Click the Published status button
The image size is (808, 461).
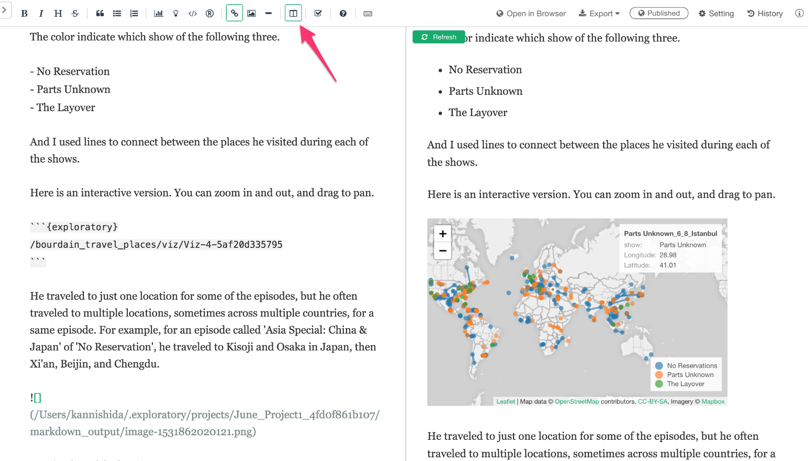pos(659,13)
